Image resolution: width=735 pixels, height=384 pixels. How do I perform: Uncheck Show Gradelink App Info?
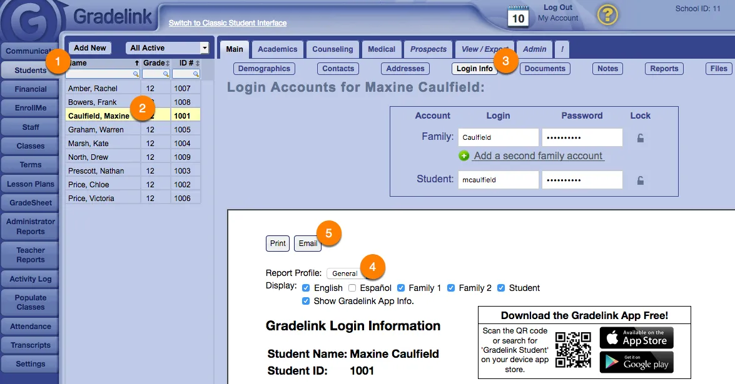(306, 301)
